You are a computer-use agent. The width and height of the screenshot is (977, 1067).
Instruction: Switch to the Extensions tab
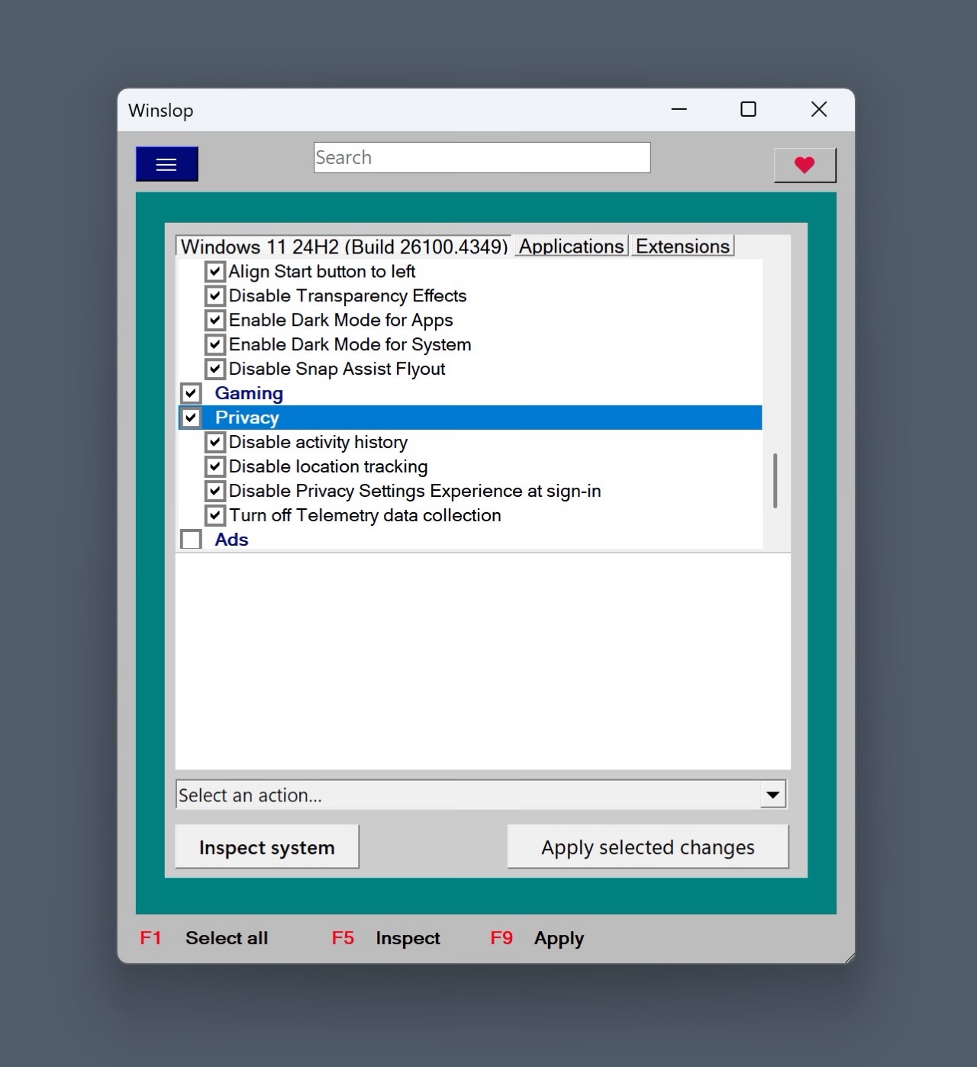coord(682,247)
